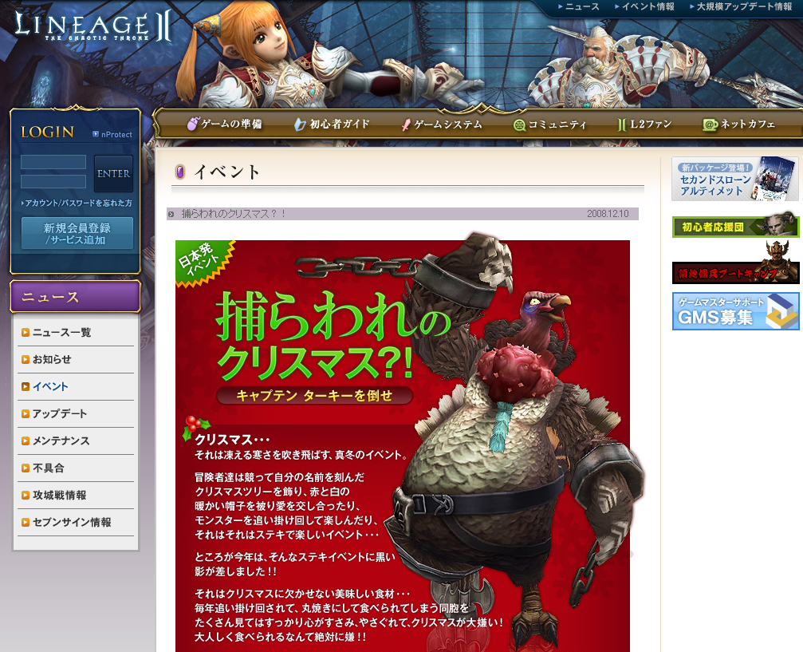Click the Lineage II logo
This screenshot has height=652, width=803.
pos(93,26)
